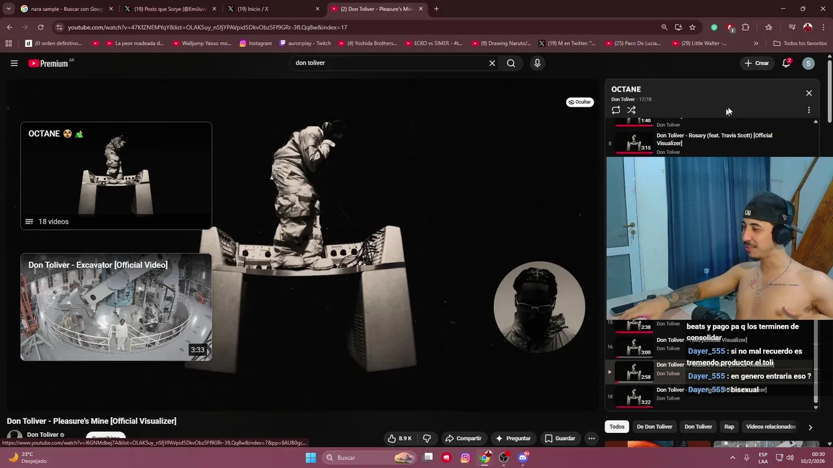
Task: Open the auronplay - Twitch bookmark
Action: [x=305, y=44]
